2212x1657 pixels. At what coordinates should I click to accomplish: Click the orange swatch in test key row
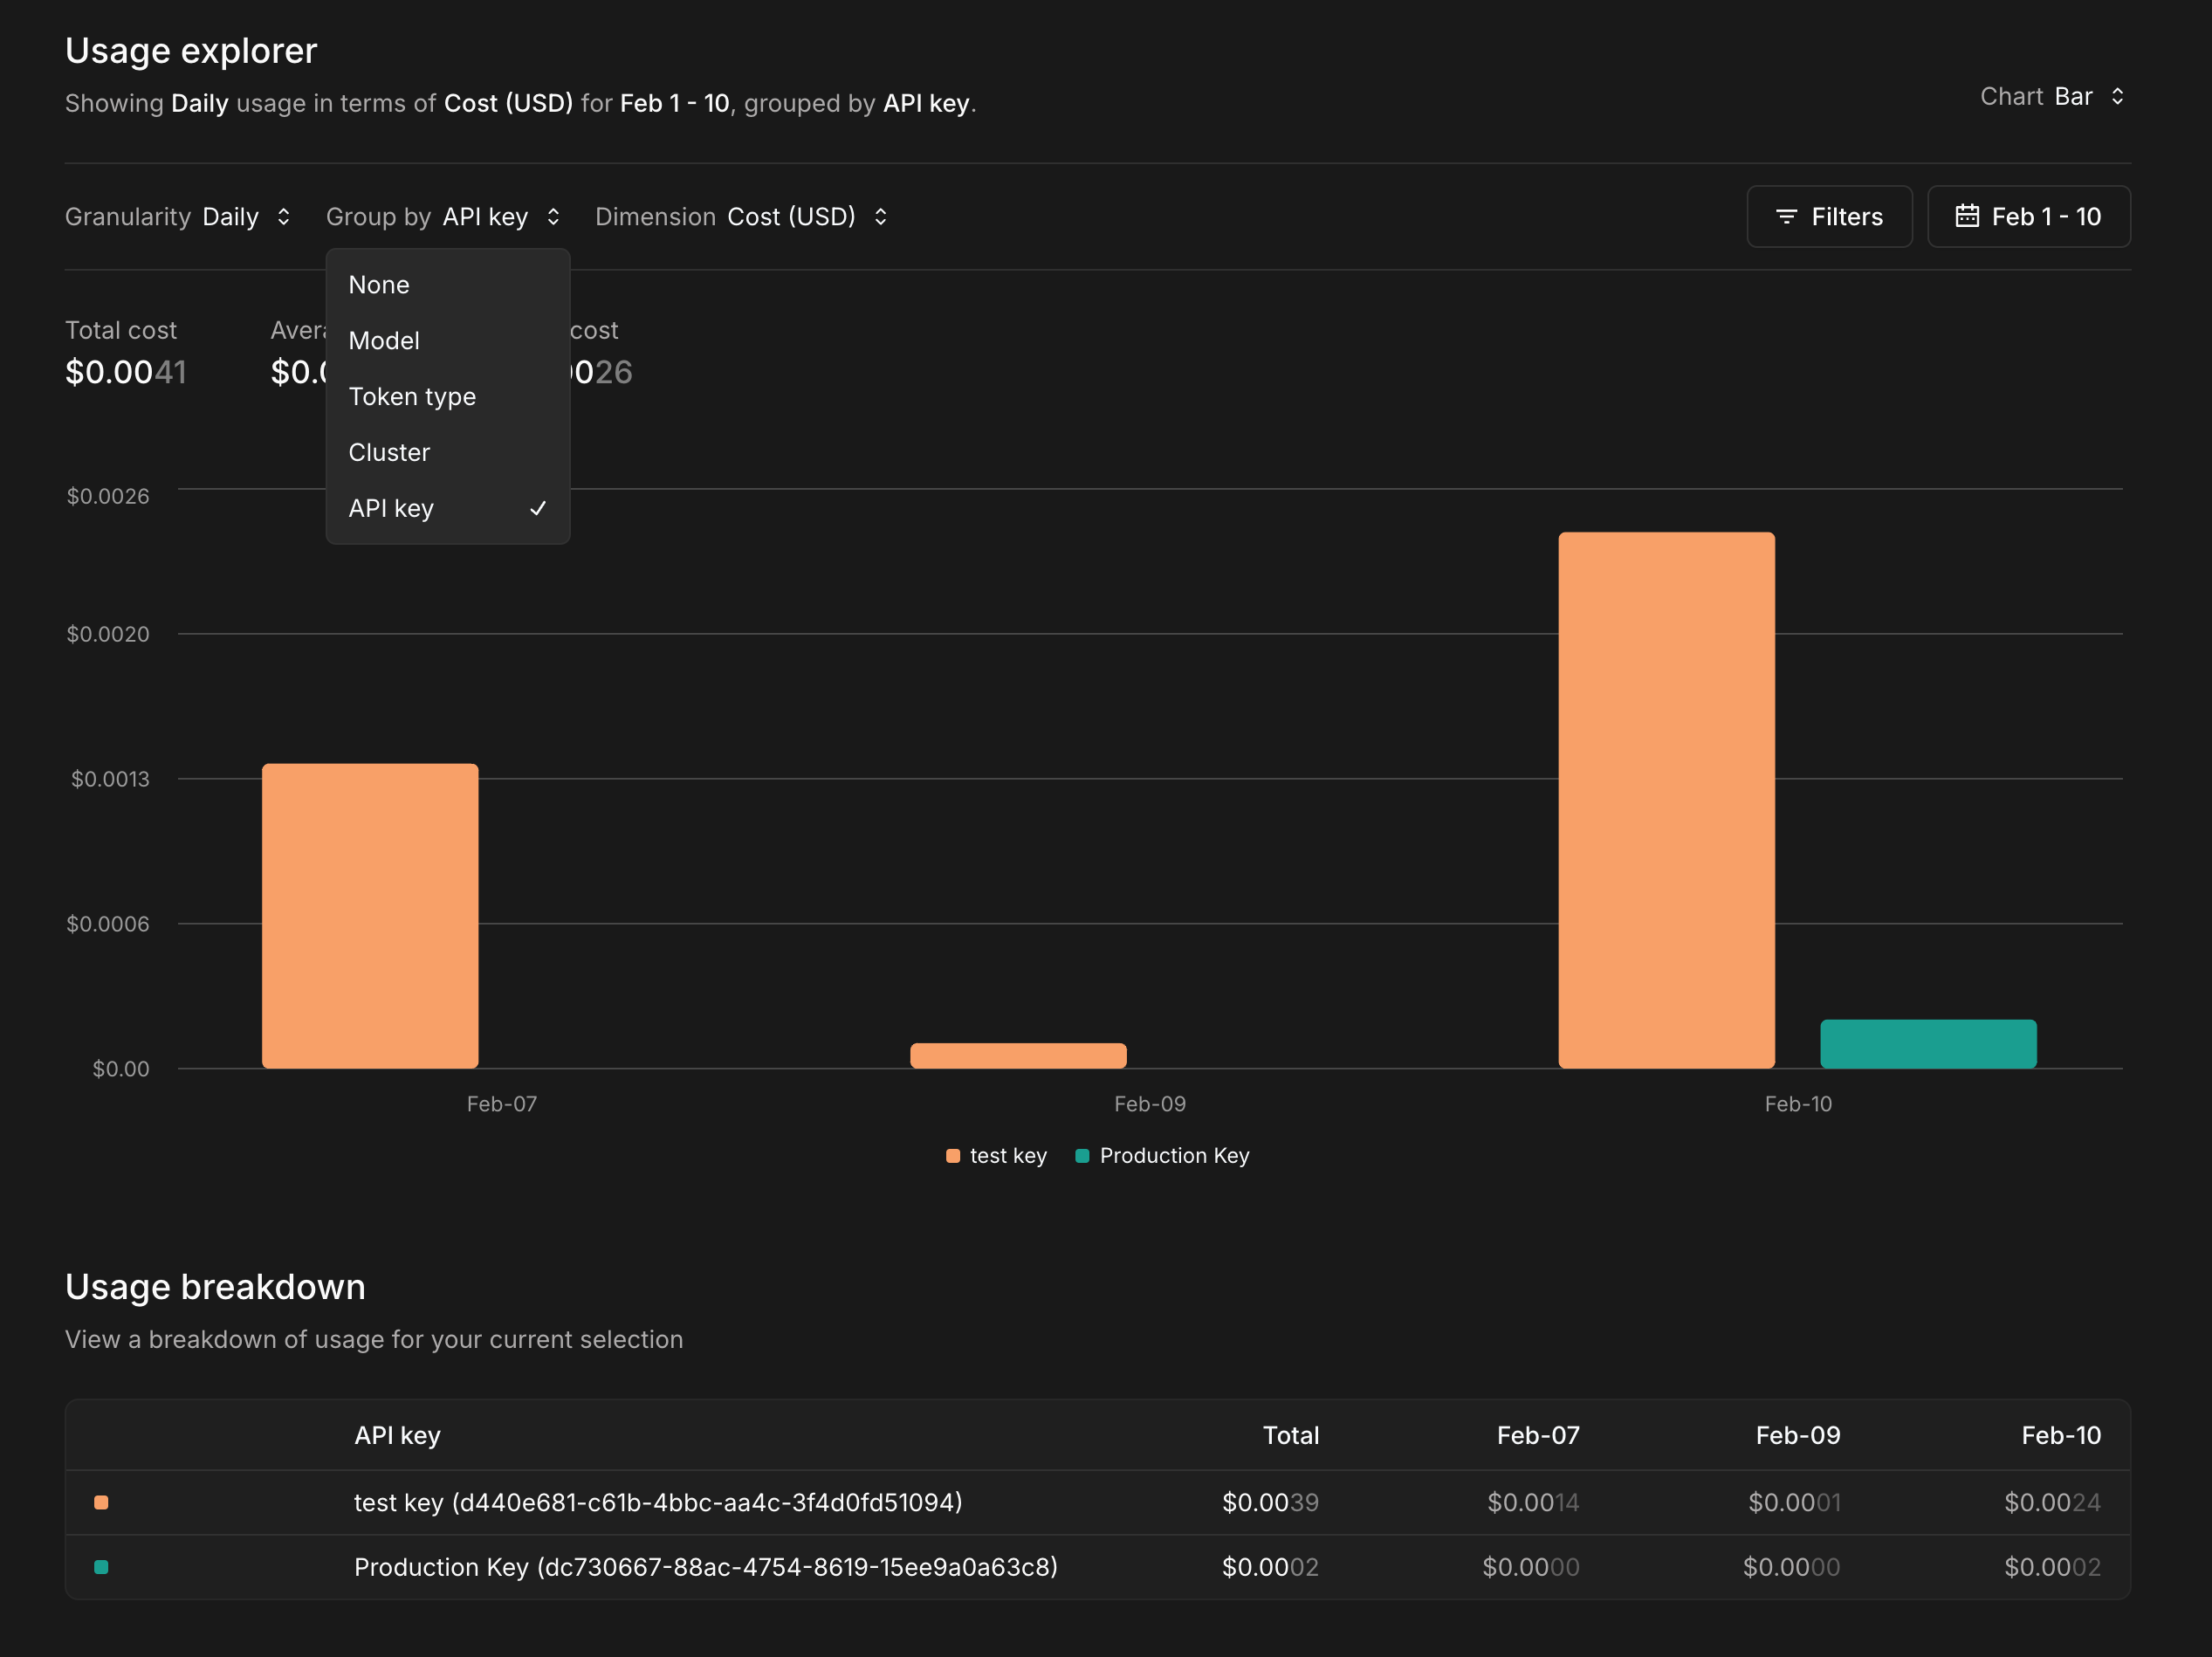coord(101,1502)
